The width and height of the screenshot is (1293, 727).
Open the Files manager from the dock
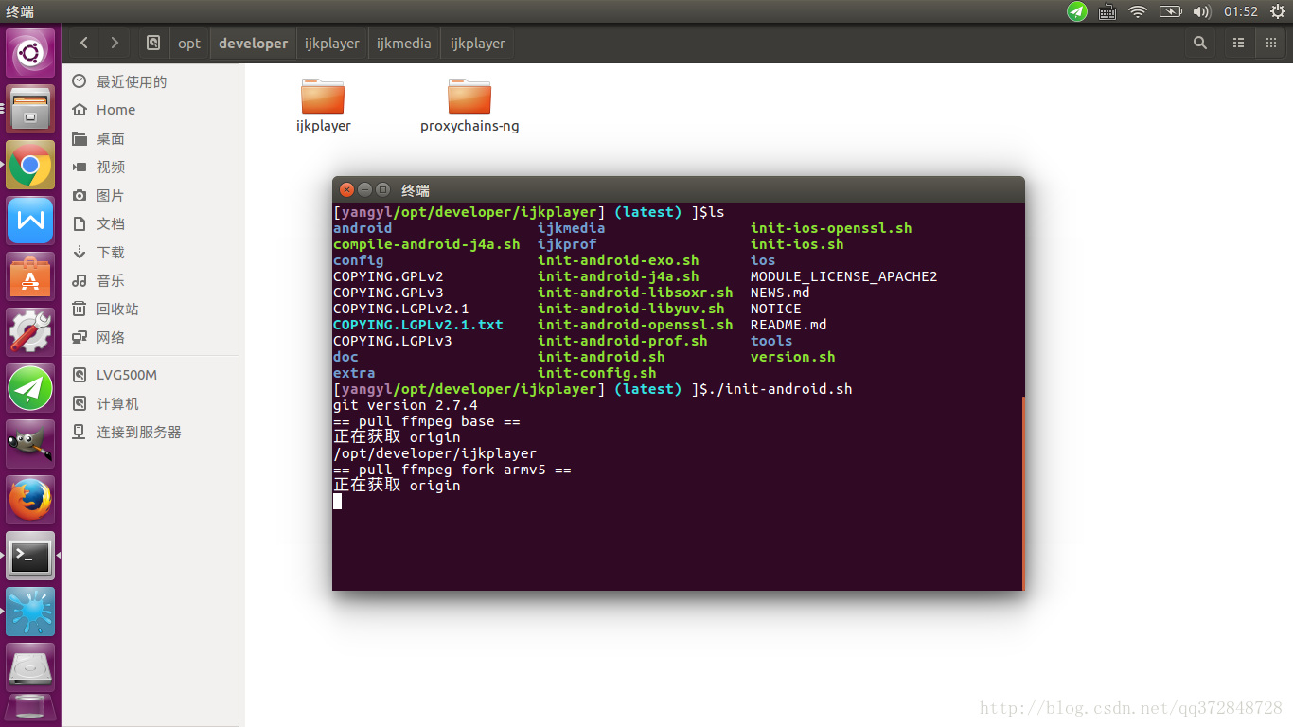31,110
